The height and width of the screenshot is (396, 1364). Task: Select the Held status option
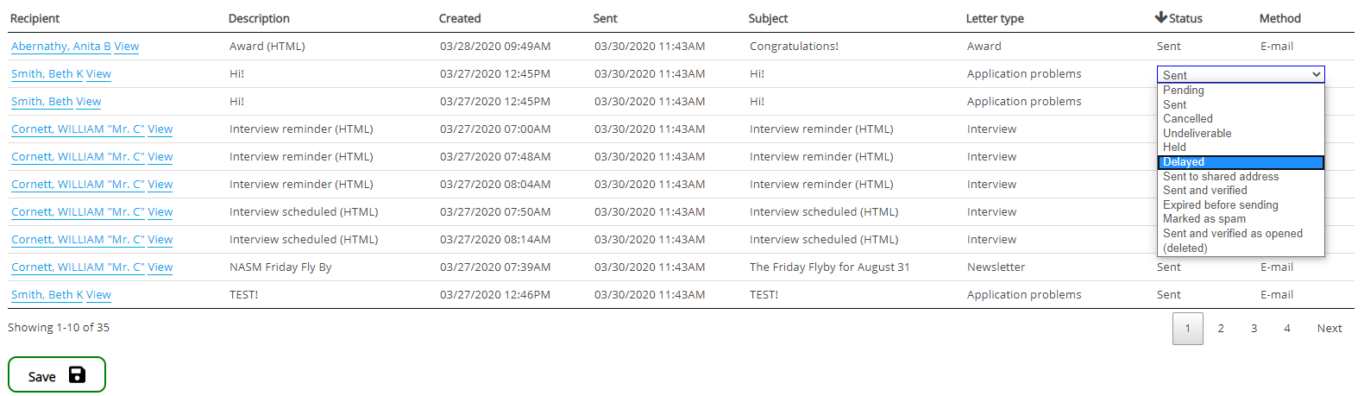click(x=1174, y=148)
